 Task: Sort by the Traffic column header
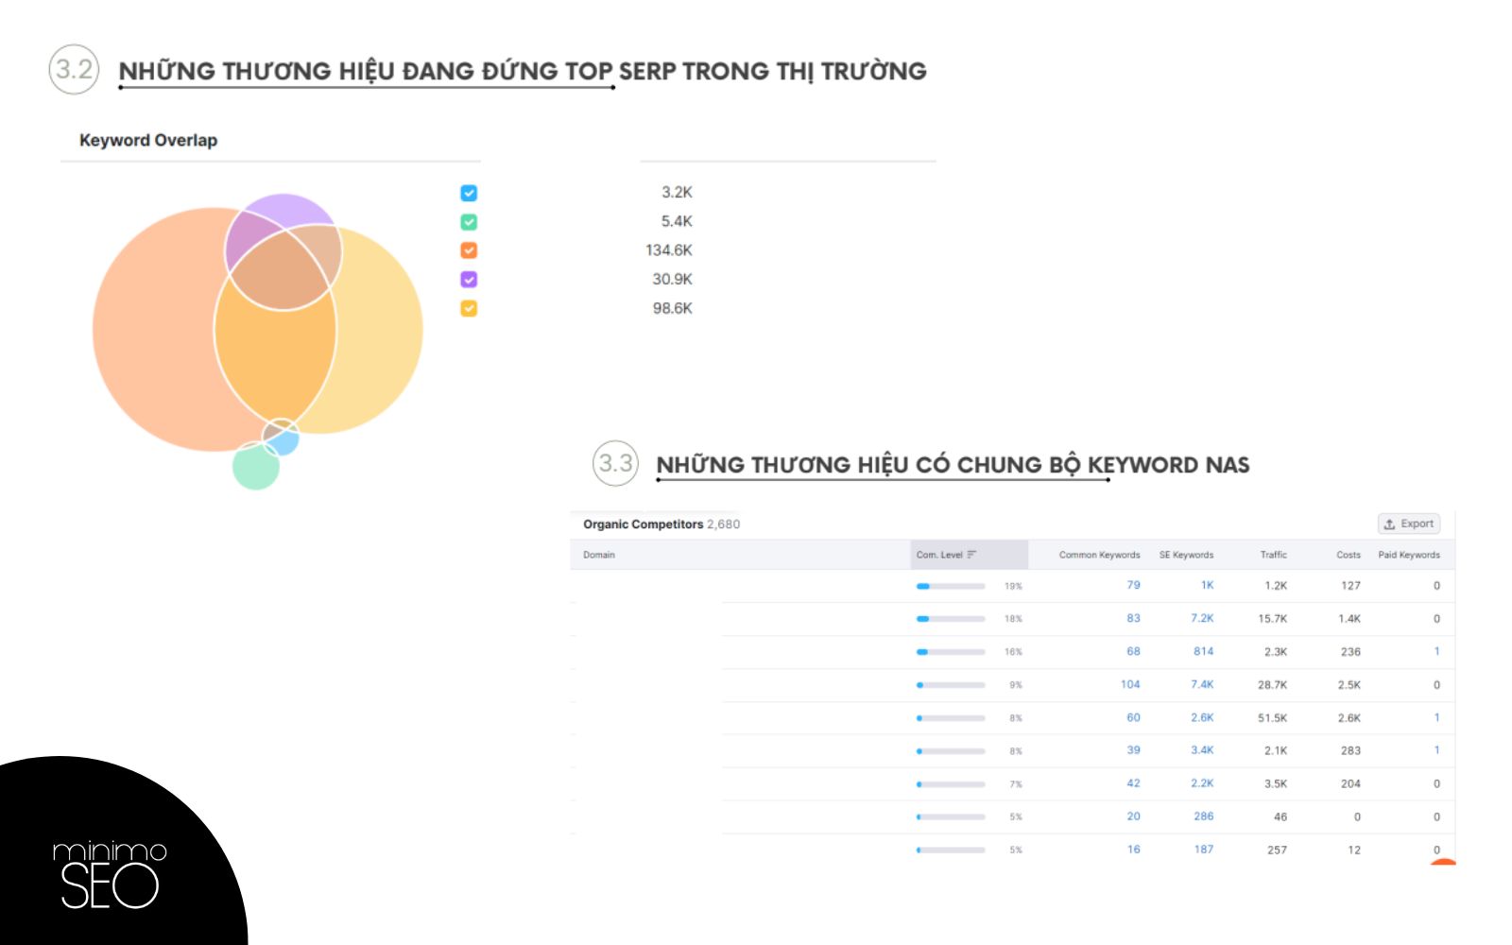coord(1273,555)
